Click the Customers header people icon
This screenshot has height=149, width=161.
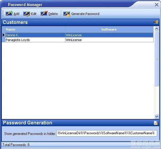pyautogui.click(x=156, y=22)
